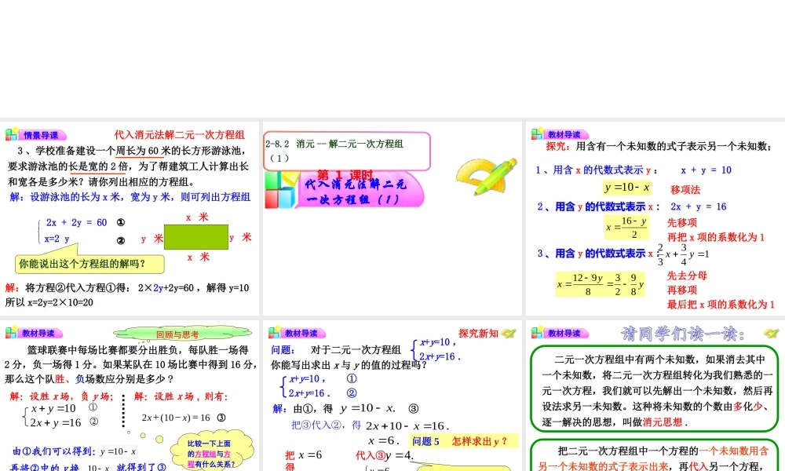
Task: Click the cube icon on the 探究 slide's 教材导读 label
Action: (537, 133)
